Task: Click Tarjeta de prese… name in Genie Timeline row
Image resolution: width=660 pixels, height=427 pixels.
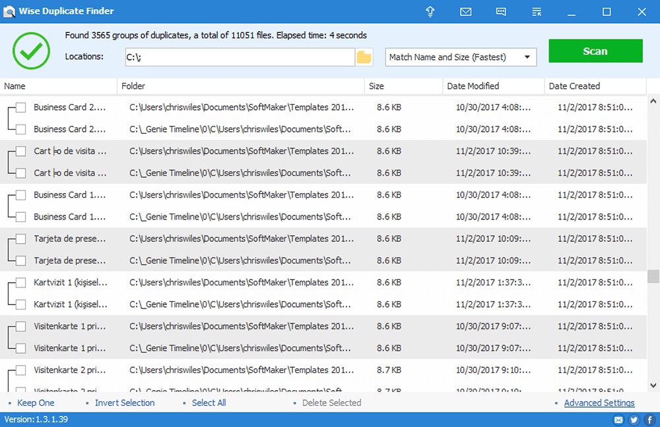Action: pyautogui.click(x=69, y=261)
